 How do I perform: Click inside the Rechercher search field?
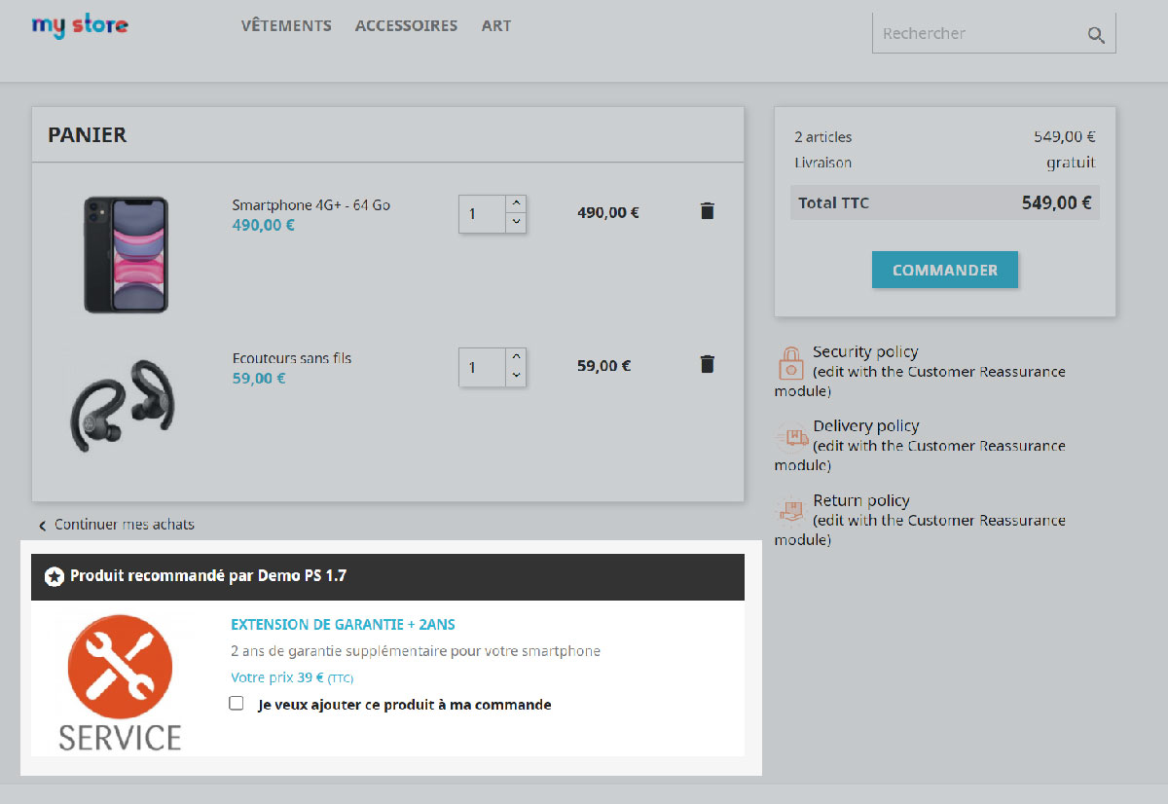click(964, 32)
